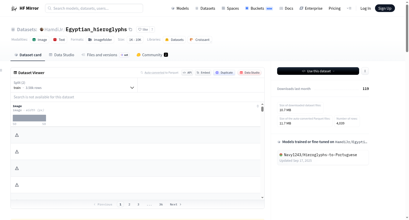Screen dimensions: 409x220
Task: Click the Duplicate button
Action: coord(224,73)
